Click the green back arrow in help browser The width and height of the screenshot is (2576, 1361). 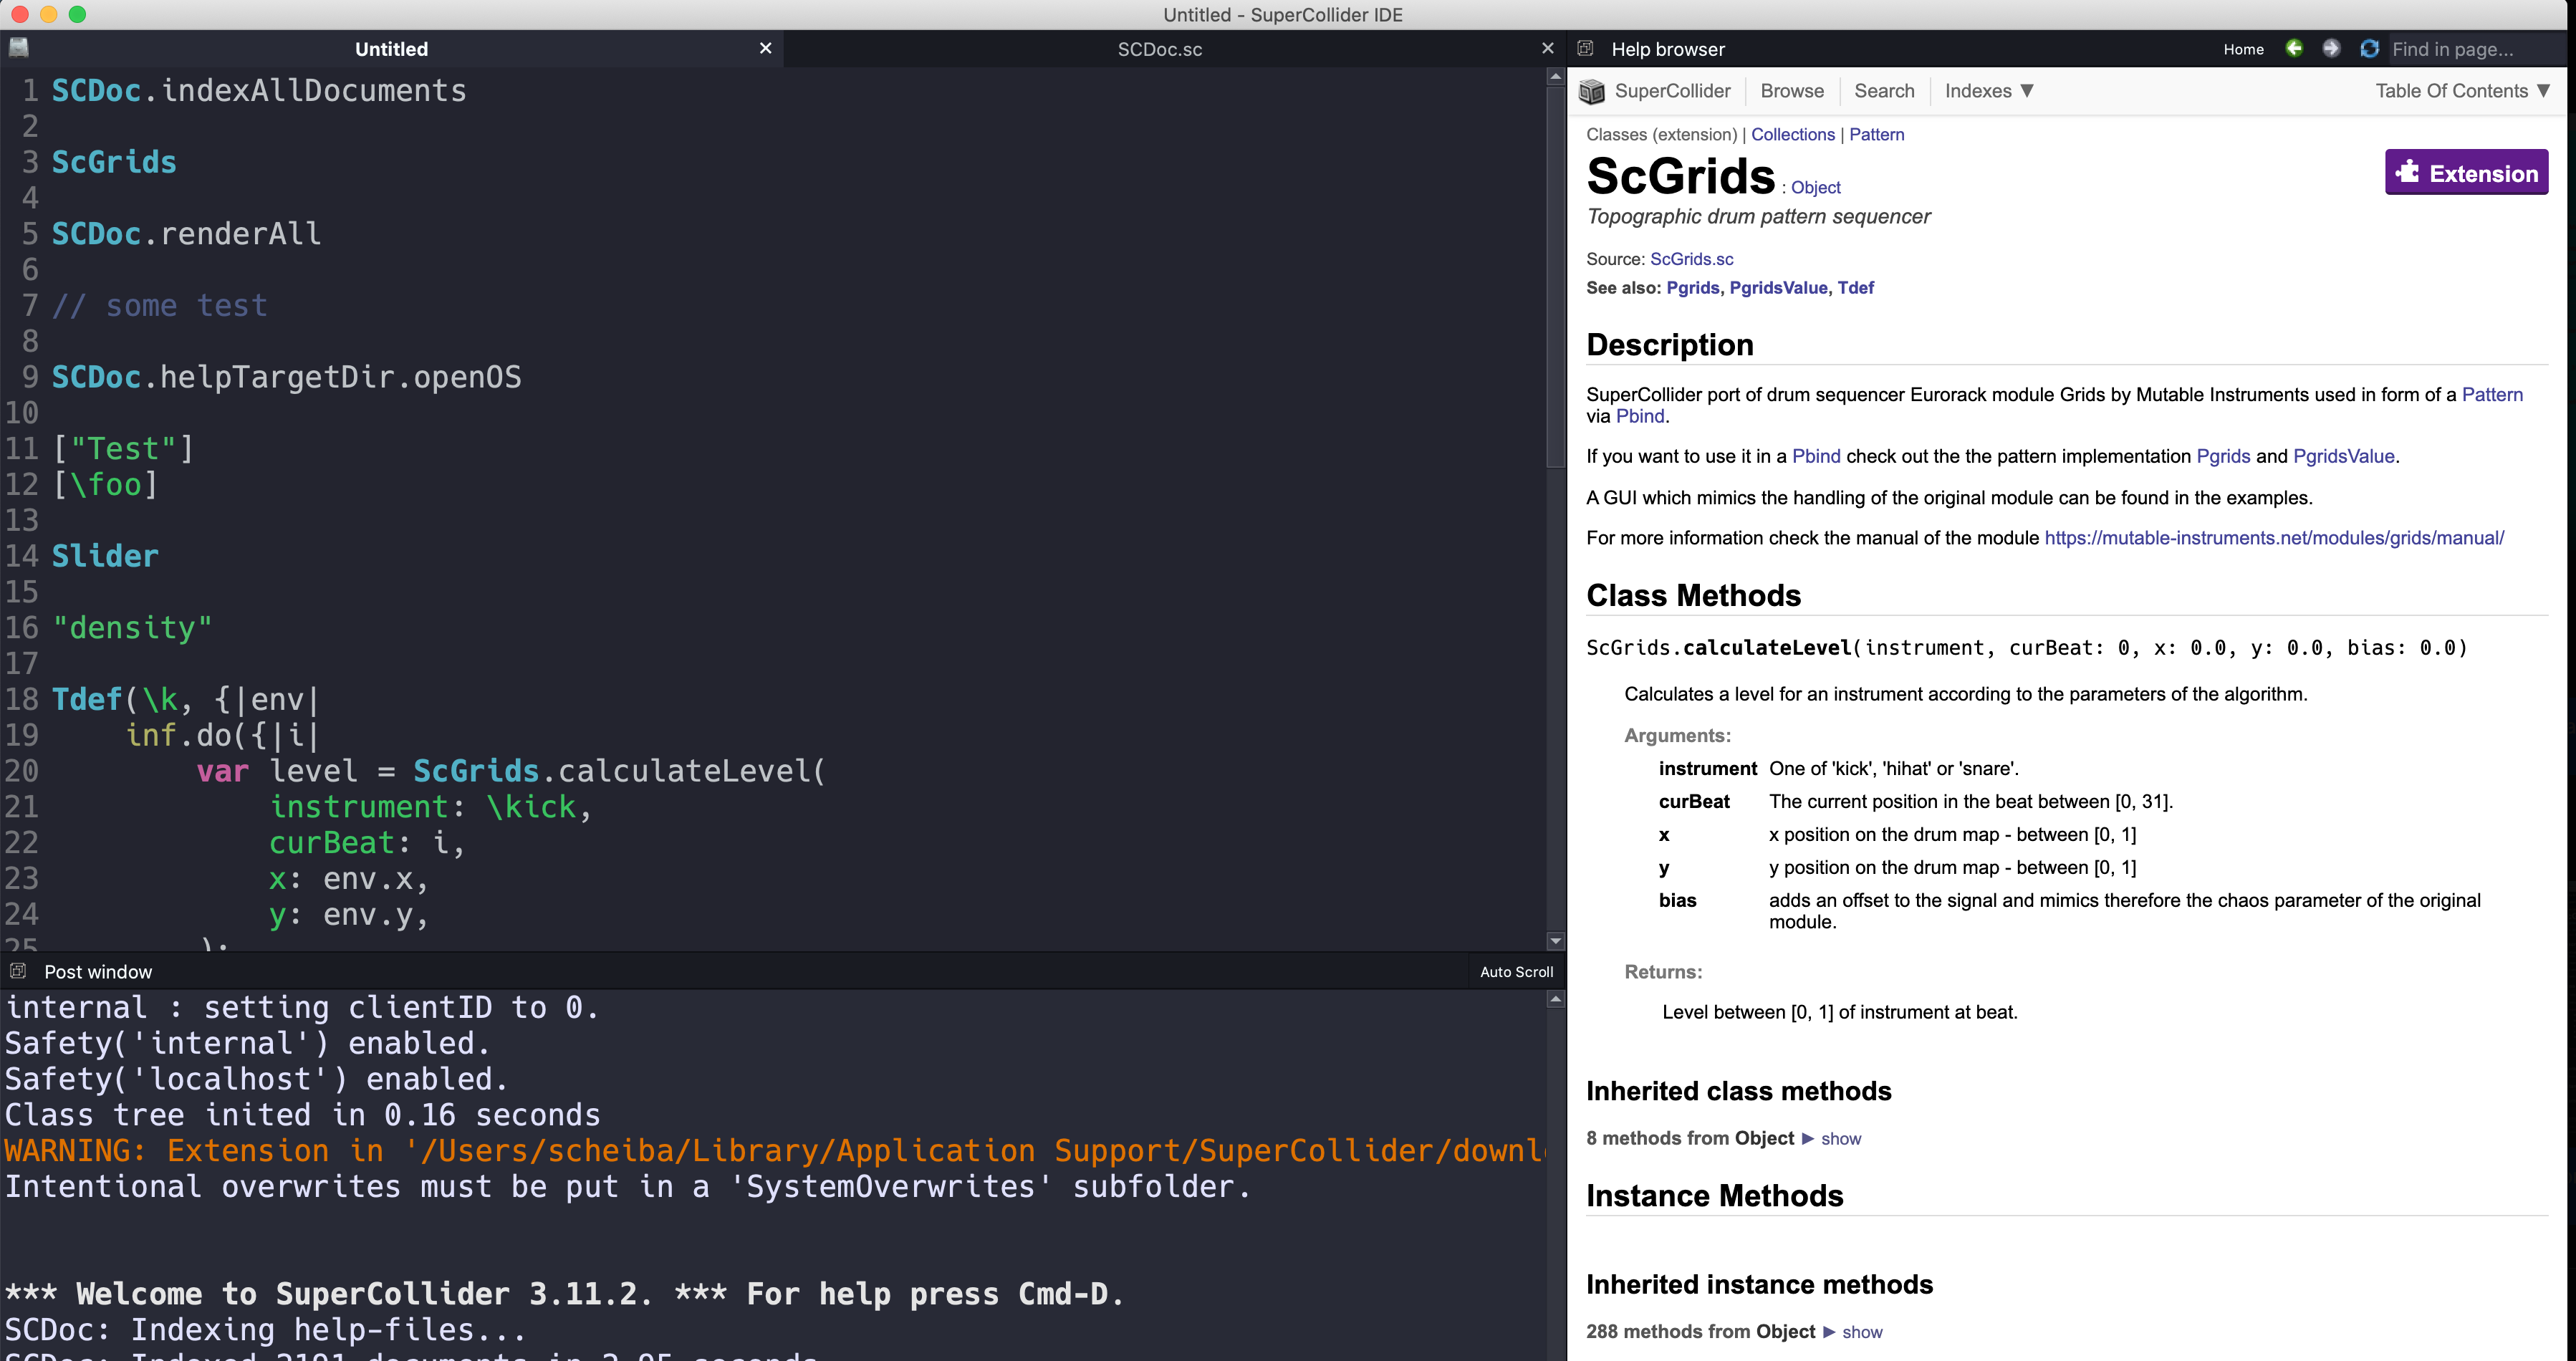(2294, 49)
